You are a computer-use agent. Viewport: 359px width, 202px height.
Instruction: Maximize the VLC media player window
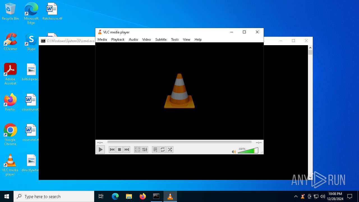click(x=244, y=32)
